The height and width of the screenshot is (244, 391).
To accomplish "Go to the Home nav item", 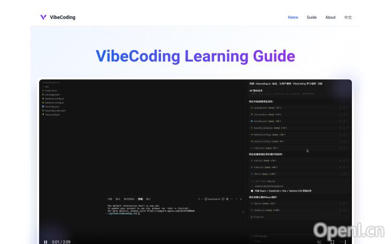I will coord(293,17).
